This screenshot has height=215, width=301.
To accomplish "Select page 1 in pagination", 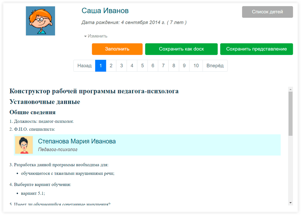I will 101,66.
